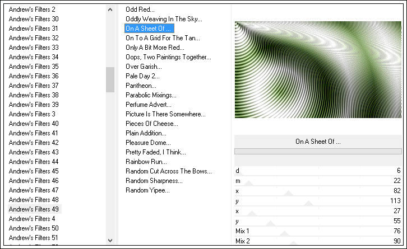Viewport: 407px width, 249px height.
Task: Select Andrew's Filters 39 category
Action: pos(34,105)
